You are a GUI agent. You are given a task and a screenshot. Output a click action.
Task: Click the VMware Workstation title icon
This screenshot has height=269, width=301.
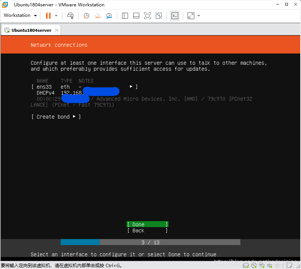[5, 5]
